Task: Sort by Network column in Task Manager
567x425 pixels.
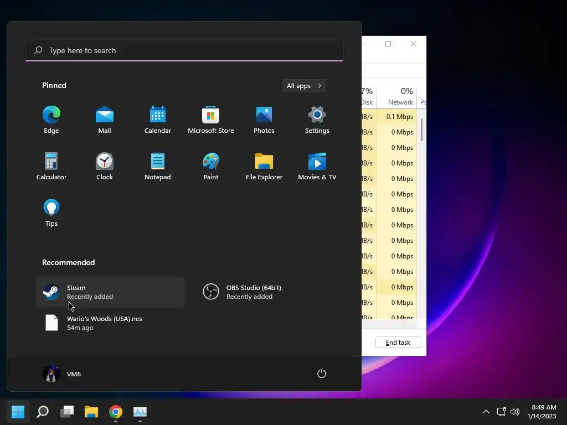Action: pos(396,96)
